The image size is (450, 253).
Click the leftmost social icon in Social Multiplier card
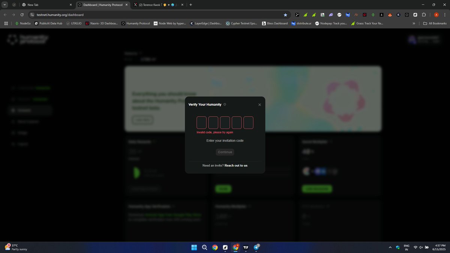tap(306, 171)
